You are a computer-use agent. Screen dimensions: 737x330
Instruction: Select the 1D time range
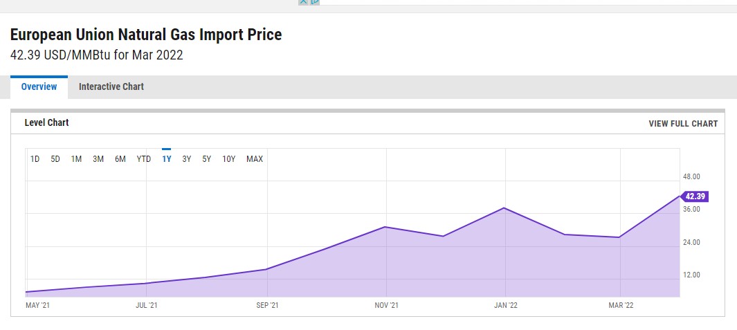[35, 159]
